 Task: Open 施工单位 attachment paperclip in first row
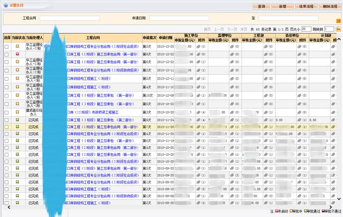coord(199,46)
